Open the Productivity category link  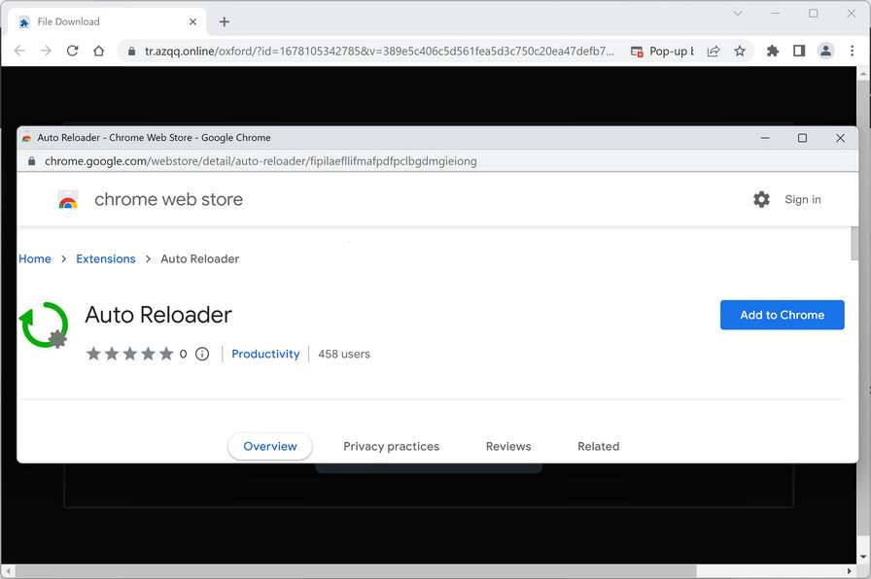pos(265,354)
